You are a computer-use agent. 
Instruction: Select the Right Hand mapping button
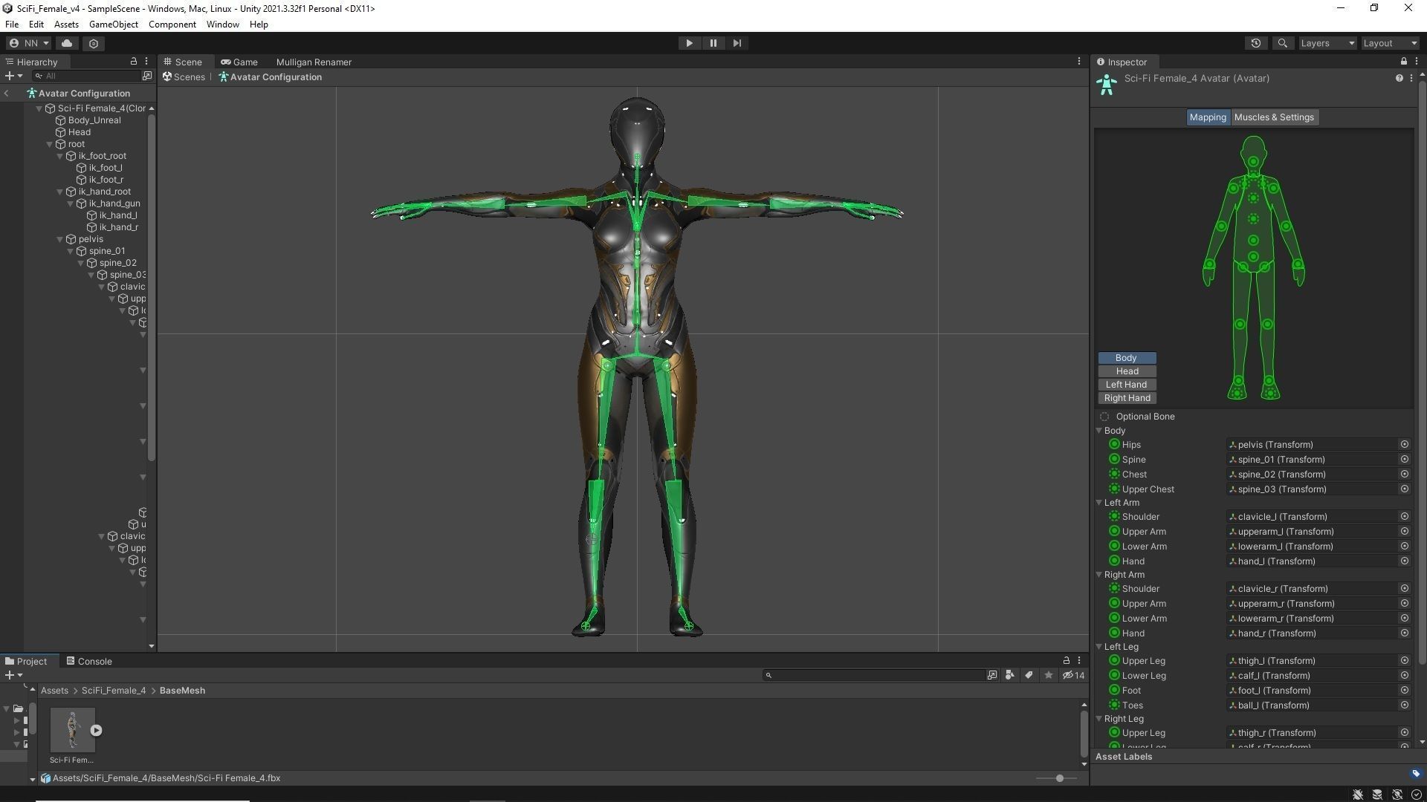tap(1127, 398)
